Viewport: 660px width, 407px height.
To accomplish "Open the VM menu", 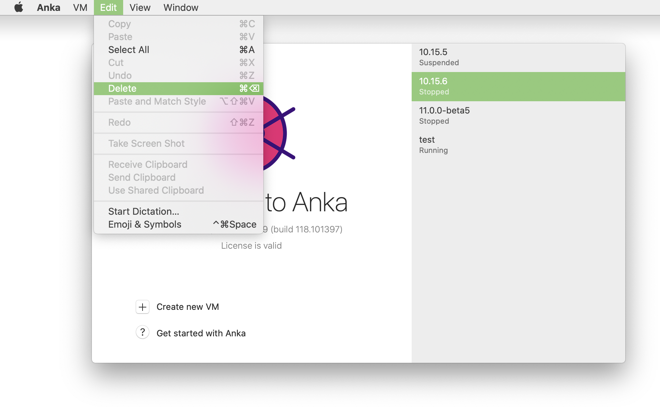I will (x=80, y=7).
